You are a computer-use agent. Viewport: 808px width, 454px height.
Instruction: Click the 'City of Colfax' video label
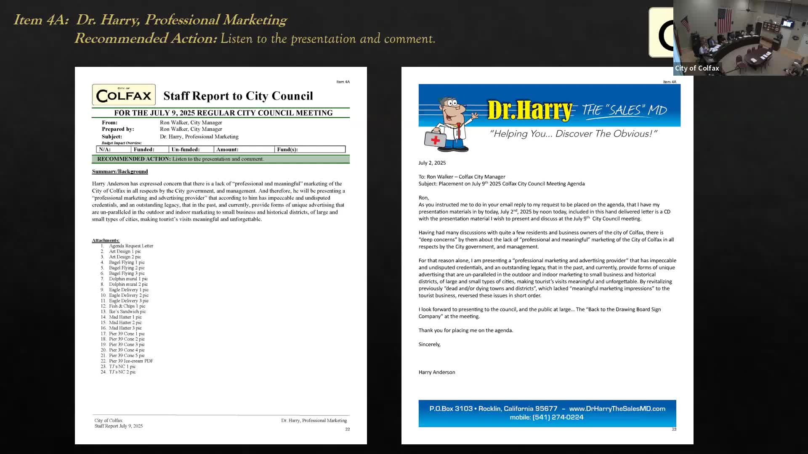click(x=697, y=68)
